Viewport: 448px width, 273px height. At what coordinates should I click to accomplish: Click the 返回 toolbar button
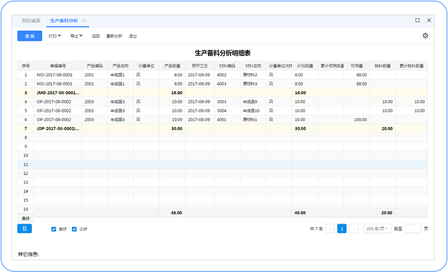[95, 36]
